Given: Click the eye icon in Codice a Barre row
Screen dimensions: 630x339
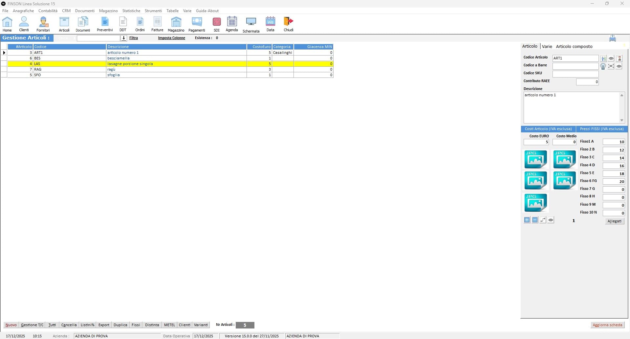Looking at the screenshot, I should click(x=619, y=66).
